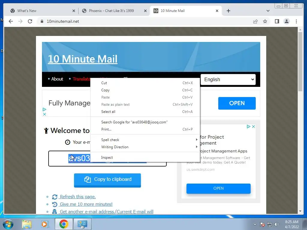This screenshot has height=230, width=307.
Task: Click Give me 10 more minutes link
Action: click(x=86, y=204)
